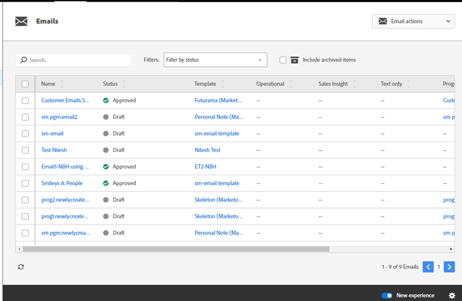Toggle the New experience switch
Image resolution: width=462 pixels, height=301 pixels.
point(387,295)
